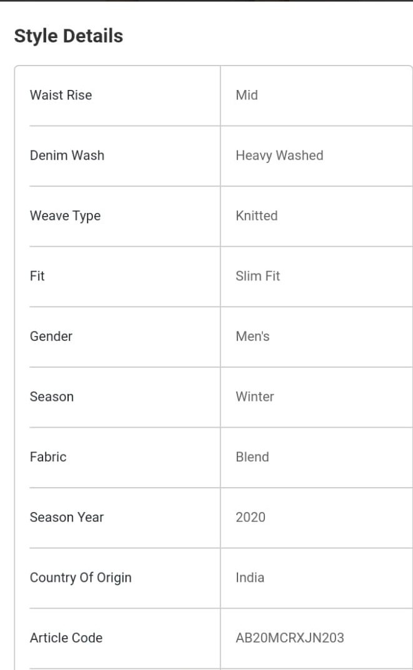Select the Fabric label

pyautogui.click(x=48, y=457)
